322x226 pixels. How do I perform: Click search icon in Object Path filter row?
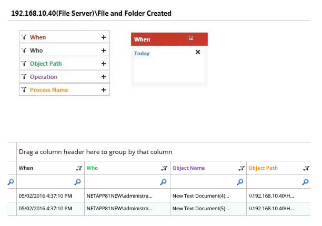click(305, 182)
